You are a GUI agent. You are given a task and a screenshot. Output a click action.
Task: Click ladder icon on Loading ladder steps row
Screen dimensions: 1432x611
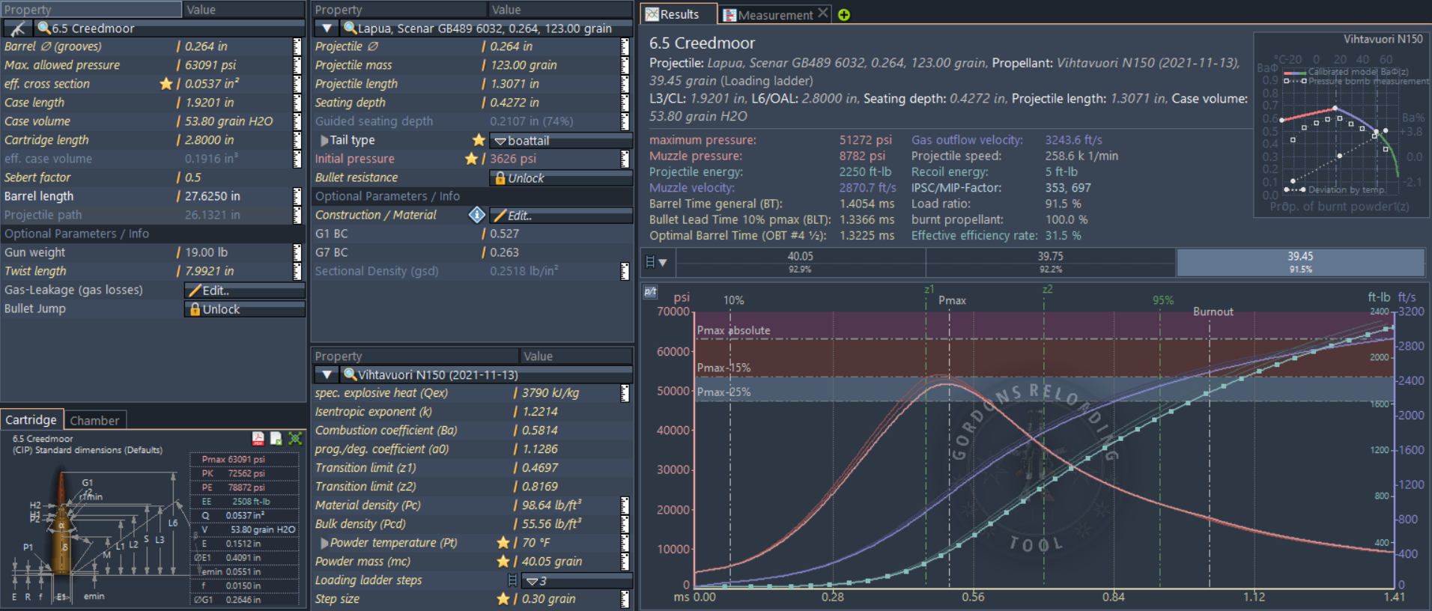click(512, 580)
